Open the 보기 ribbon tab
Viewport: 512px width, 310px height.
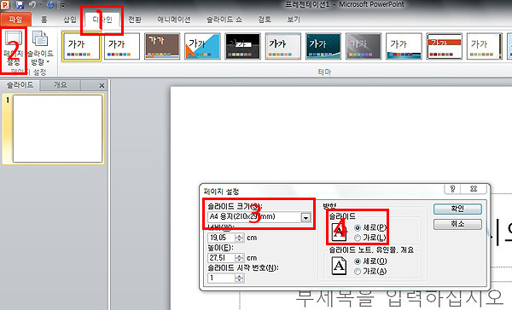coord(294,20)
